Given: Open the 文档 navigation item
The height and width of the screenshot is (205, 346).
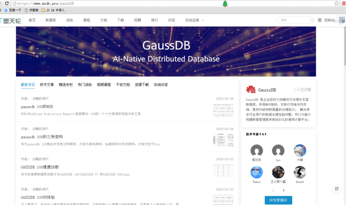Looking at the screenshot, I should 104,20.
